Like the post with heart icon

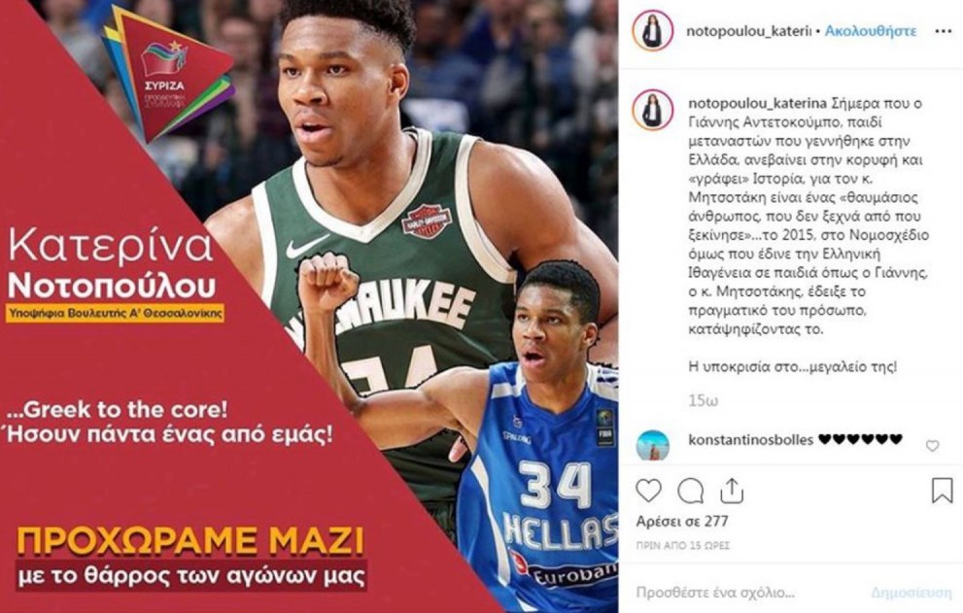point(648,491)
